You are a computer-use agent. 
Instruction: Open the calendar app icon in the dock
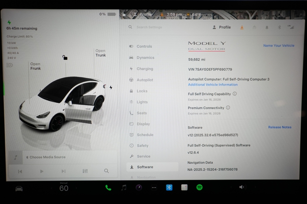[x=184, y=188]
